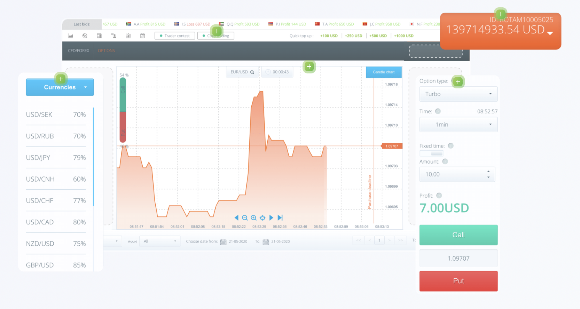Open the Option type Turbo dropdown

pos(458,94)
